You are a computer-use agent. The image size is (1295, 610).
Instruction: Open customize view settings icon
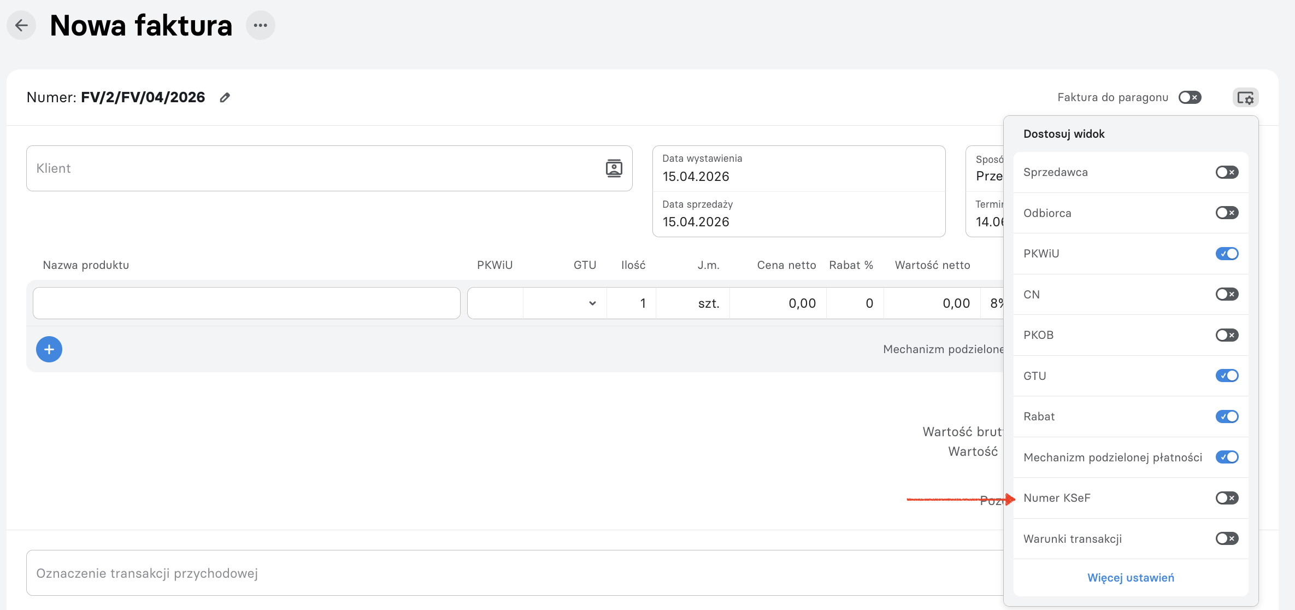(x=1246, y=98)
